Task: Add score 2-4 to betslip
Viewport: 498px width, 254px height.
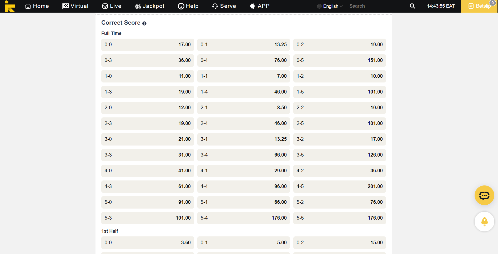Action: click(244, 123)
